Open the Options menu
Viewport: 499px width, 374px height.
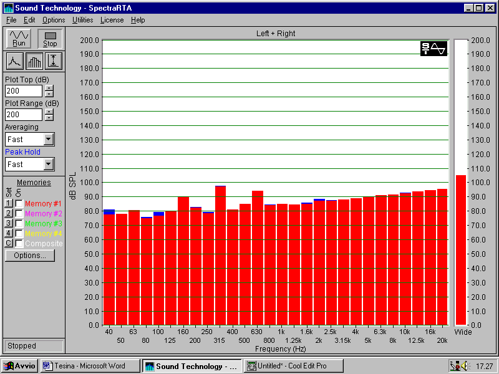(x=54, y=20)
